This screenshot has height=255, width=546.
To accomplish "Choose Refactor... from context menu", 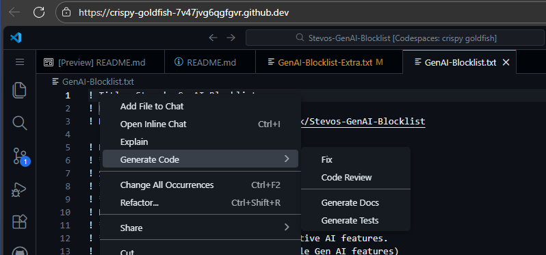I will tap(200, 203).
